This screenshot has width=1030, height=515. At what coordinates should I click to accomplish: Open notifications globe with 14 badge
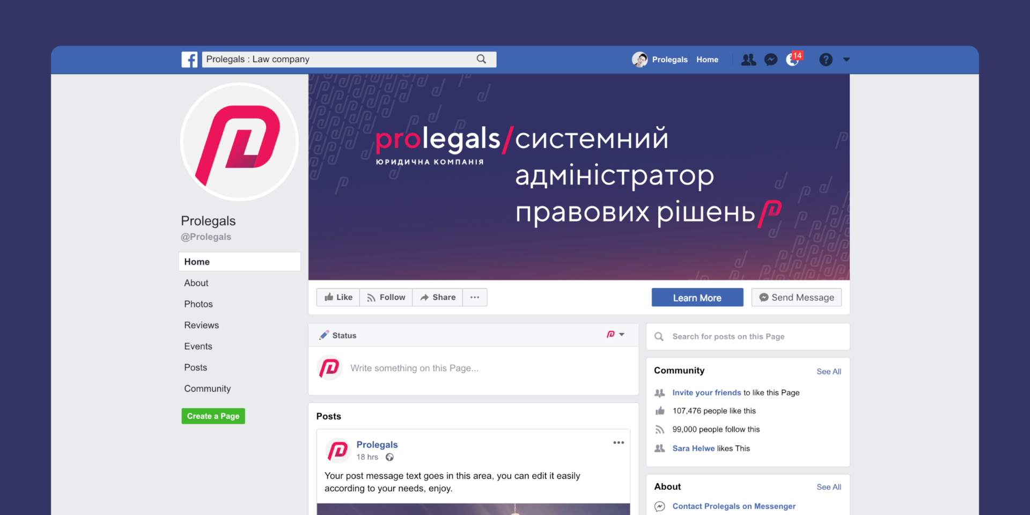point(793,59)
